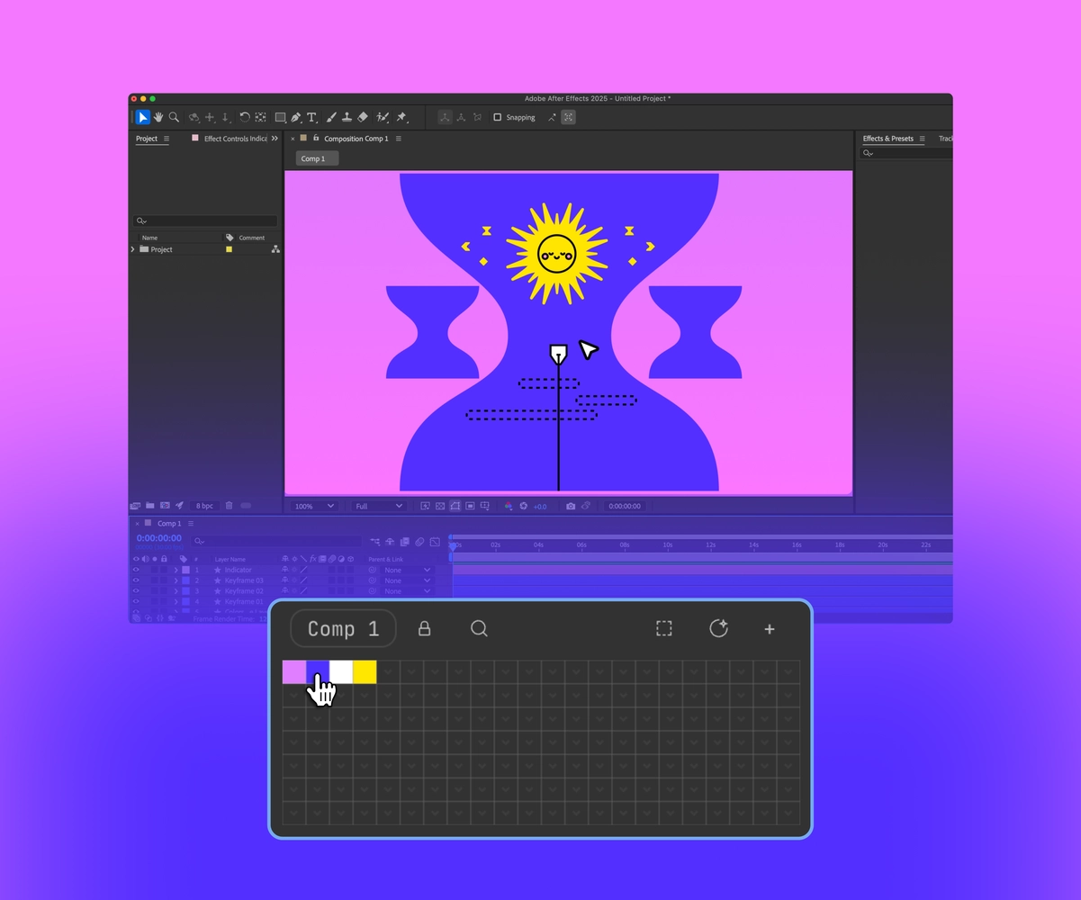Click the Comp 1 pill button in palette
The width and height of the screenshot is (1081, 900).
coord(343,629)
